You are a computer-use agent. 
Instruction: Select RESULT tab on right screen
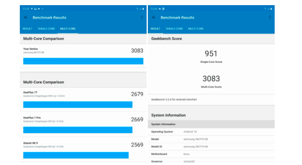pos(155,29)
